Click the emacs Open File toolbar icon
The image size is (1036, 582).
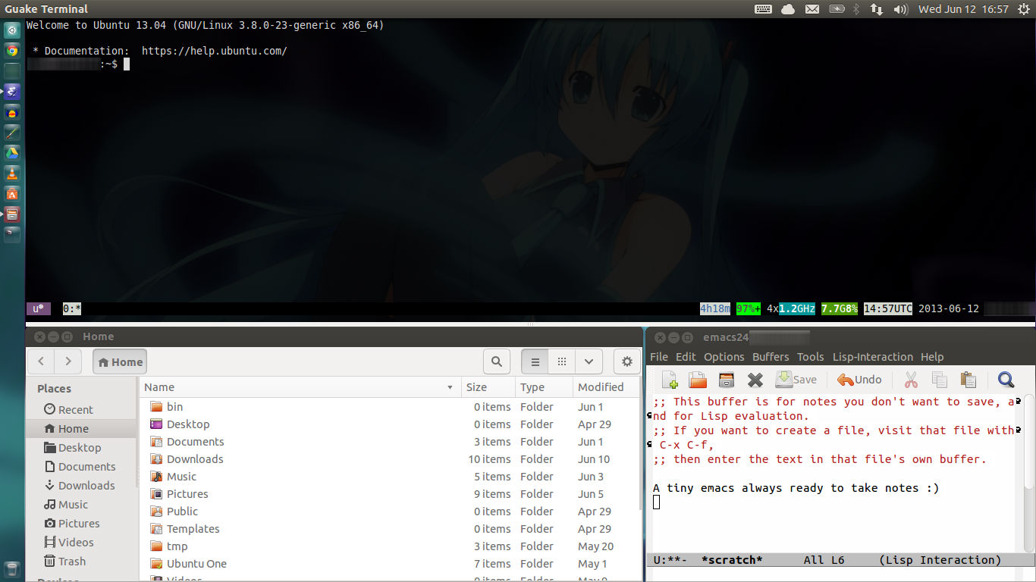(x=698, y=380)
